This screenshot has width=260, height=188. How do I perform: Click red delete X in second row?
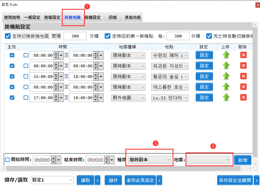[243, 66]
